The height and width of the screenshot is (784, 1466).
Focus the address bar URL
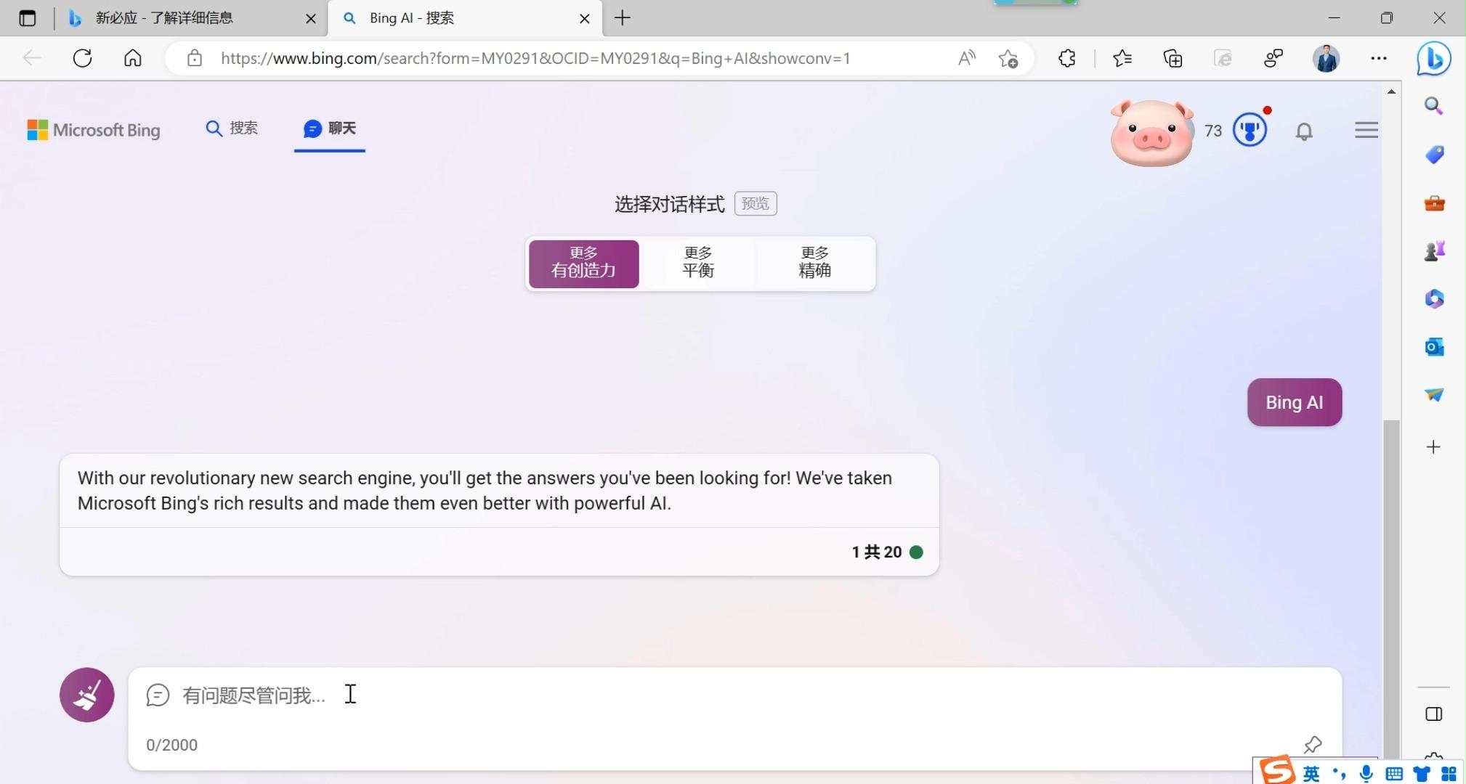[535, 58]
